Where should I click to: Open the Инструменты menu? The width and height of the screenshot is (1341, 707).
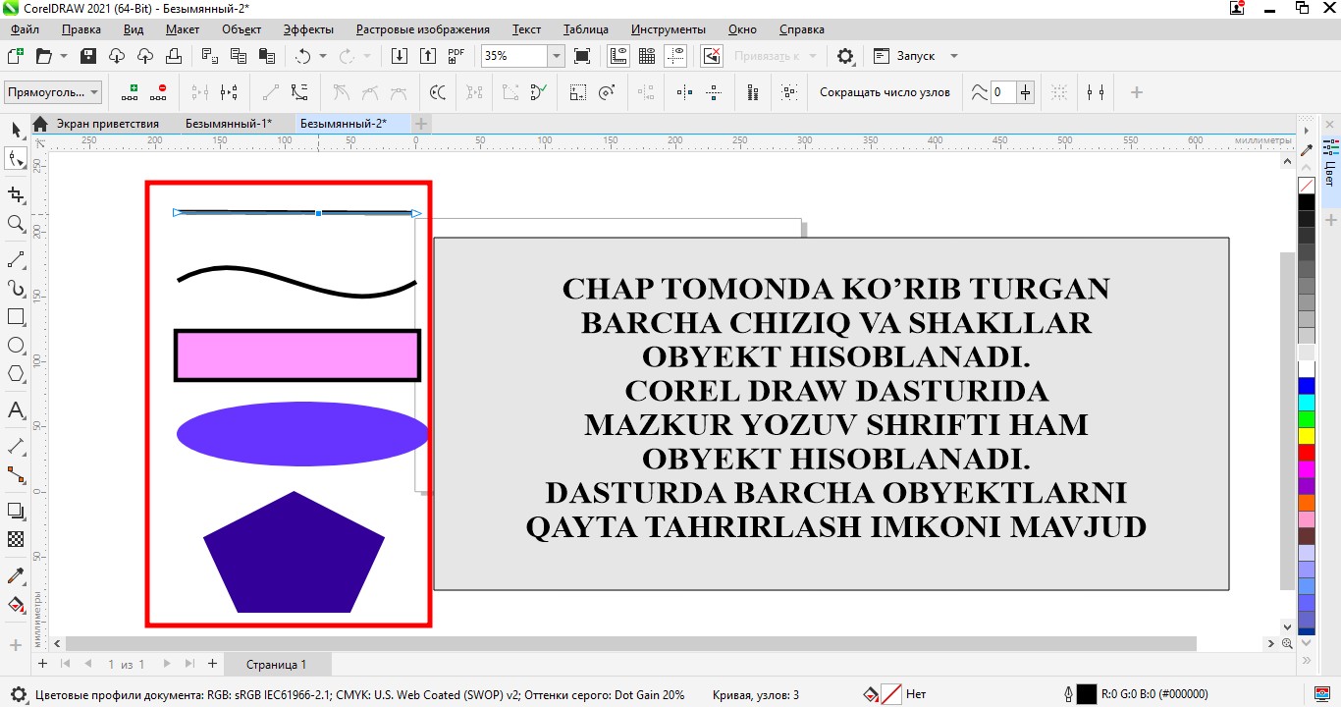(668, 29)
